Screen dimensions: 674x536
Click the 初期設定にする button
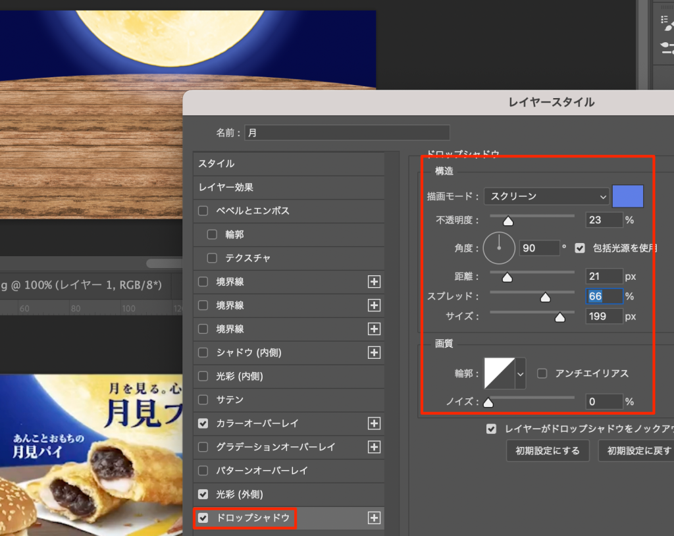[x=548, y=451]
